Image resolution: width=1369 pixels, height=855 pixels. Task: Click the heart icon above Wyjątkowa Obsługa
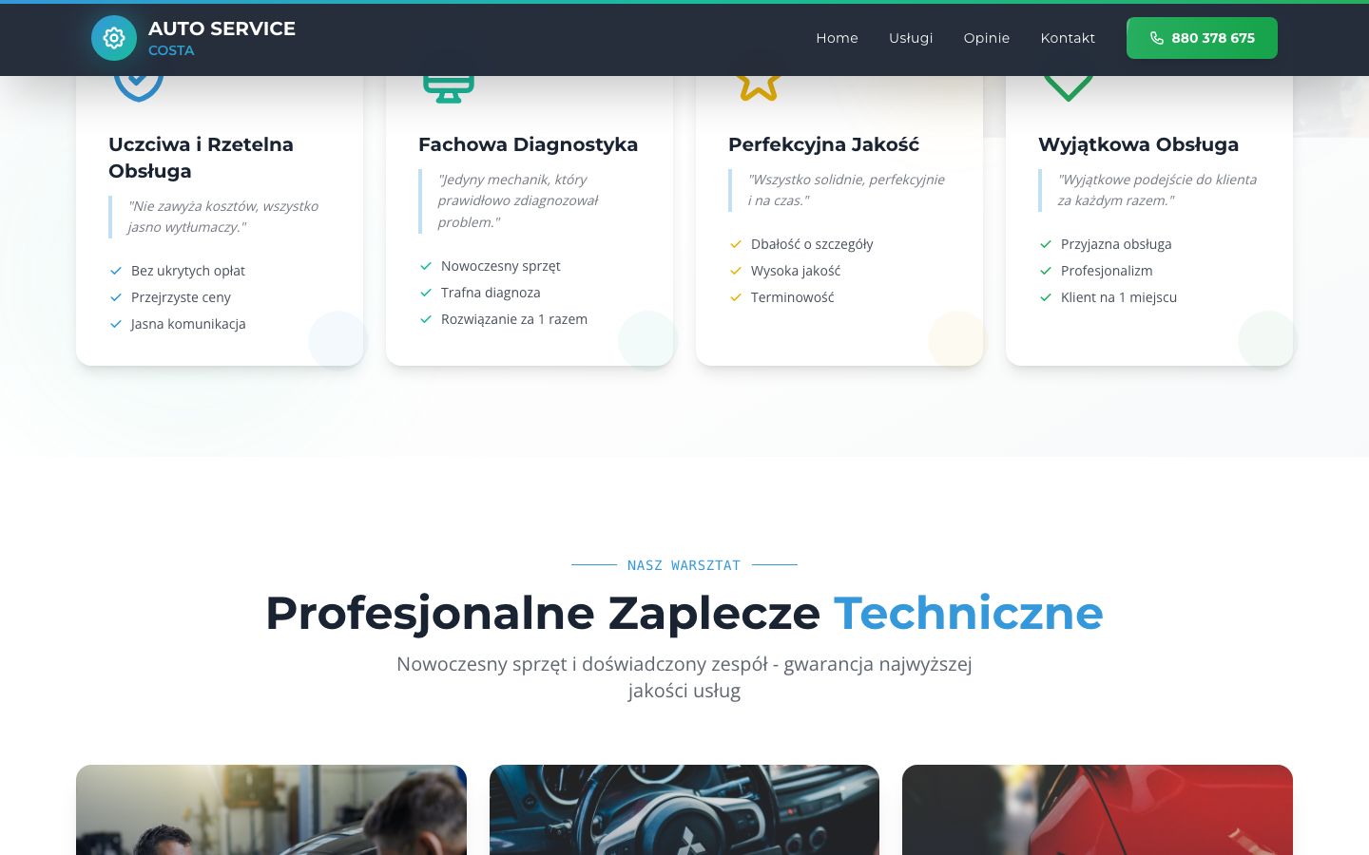point(1069,88)
